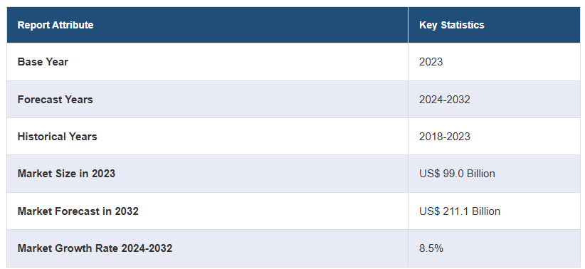Select the Forecast Years label

click(x=56, y=99)
